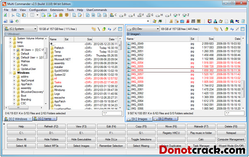The height and width of the screenshot is (157, 249).
Task: Click right panel vertical scrollbar thumb
Action: coord(243,89)
